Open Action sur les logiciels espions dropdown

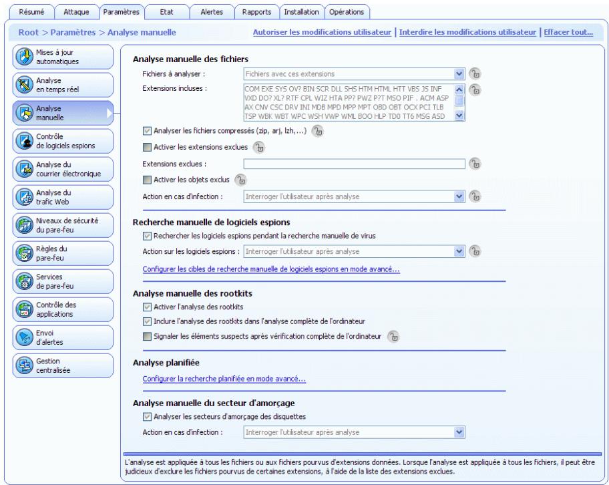point(354,251)
